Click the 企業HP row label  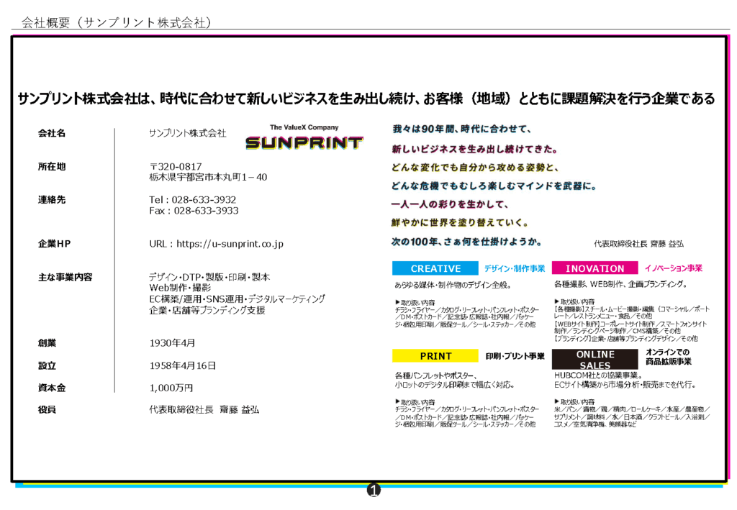[55, 244]
